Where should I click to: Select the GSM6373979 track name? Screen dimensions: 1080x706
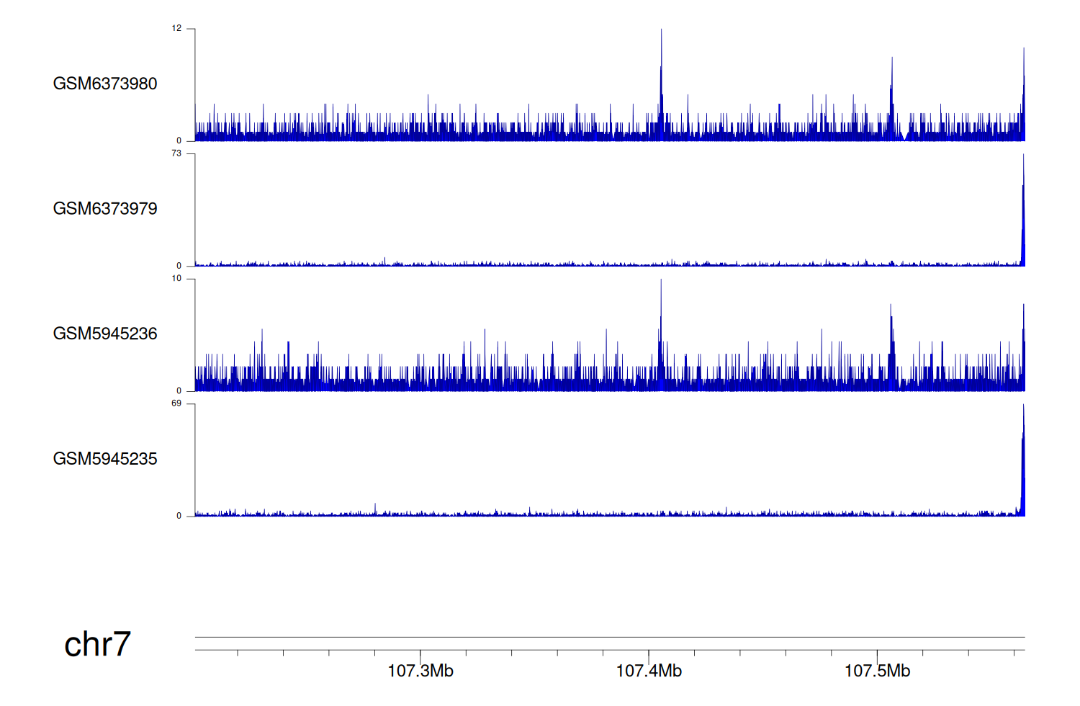click(x=105, y=209)
